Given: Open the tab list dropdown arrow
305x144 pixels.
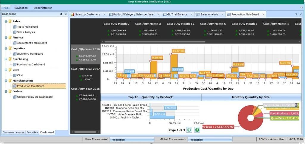Looking at the screenshot, I should (296, 14).
